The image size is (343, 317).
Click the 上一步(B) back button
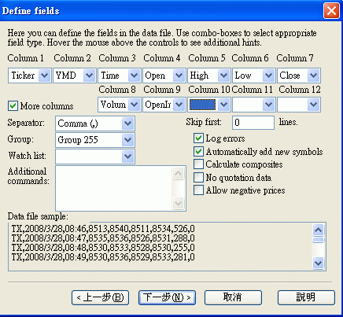[x=100, y=297]
